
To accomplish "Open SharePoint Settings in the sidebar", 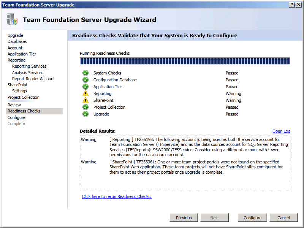I will [19, 91].
